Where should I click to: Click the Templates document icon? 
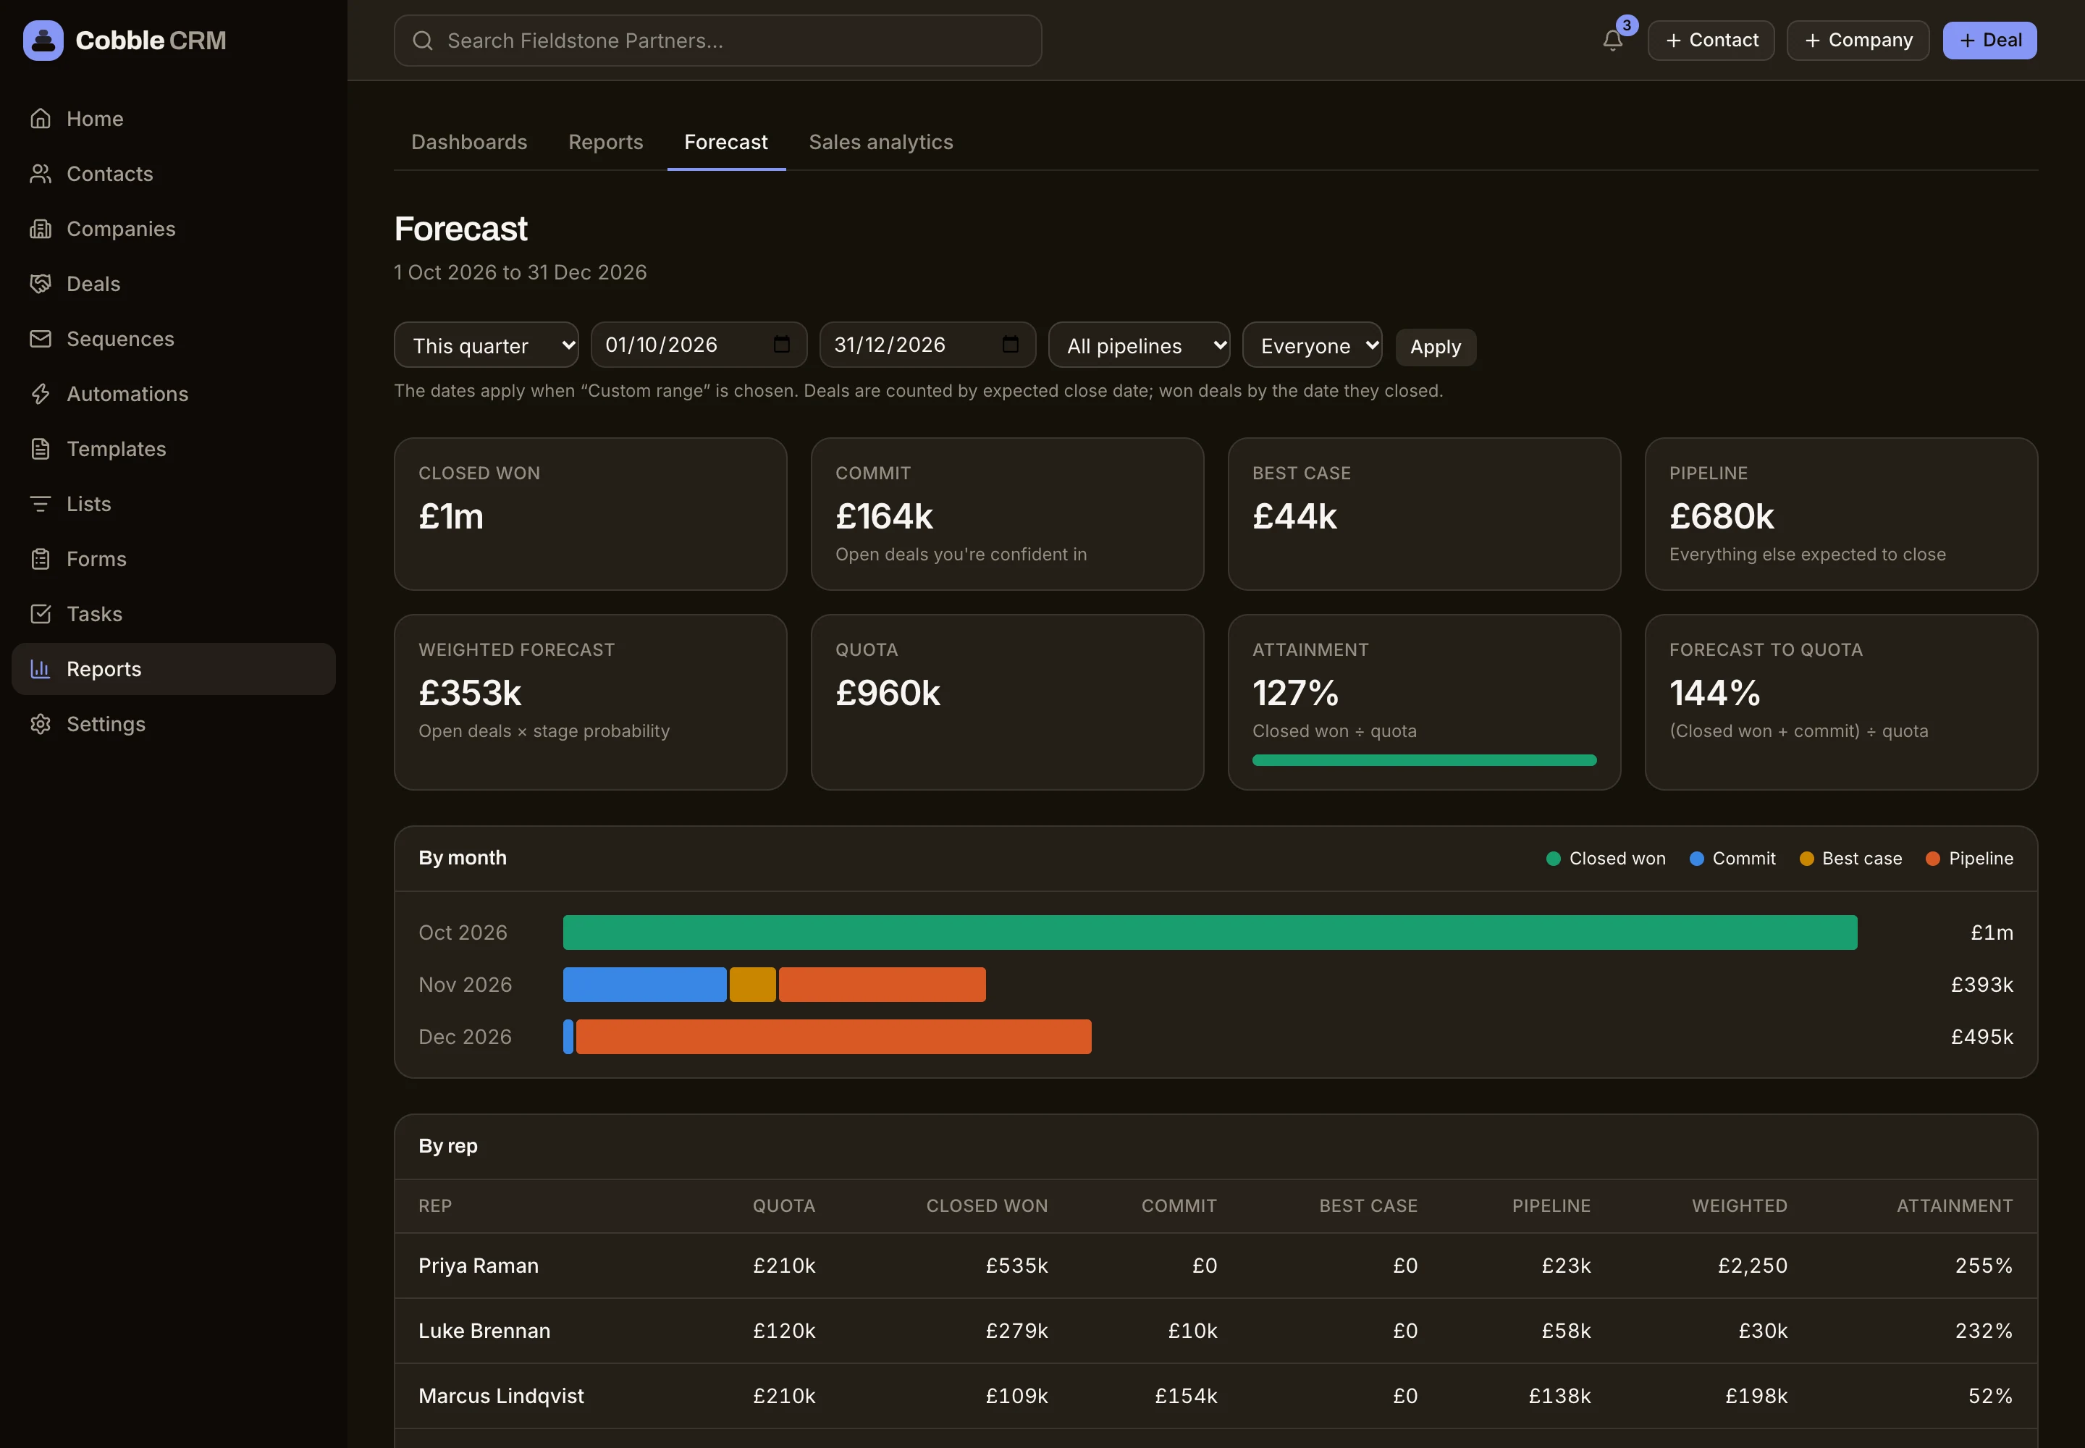click(40, 449)
